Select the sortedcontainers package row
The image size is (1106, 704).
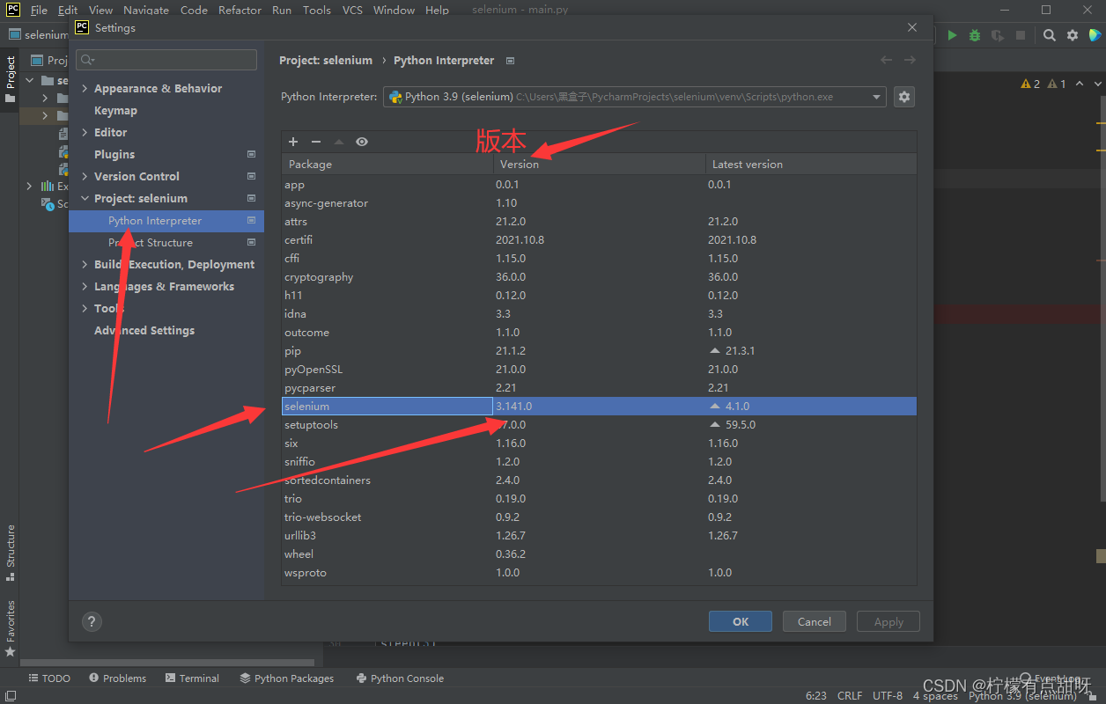click(599, 480)
